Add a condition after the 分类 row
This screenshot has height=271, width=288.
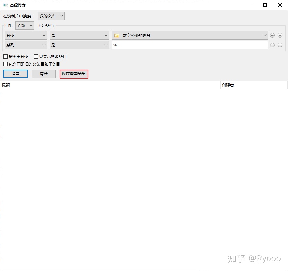pos(280,35)
